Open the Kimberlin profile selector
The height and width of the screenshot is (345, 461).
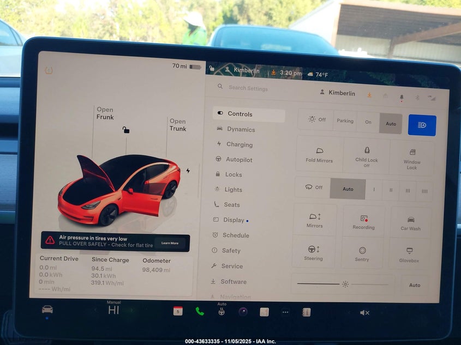coord(337,93)
